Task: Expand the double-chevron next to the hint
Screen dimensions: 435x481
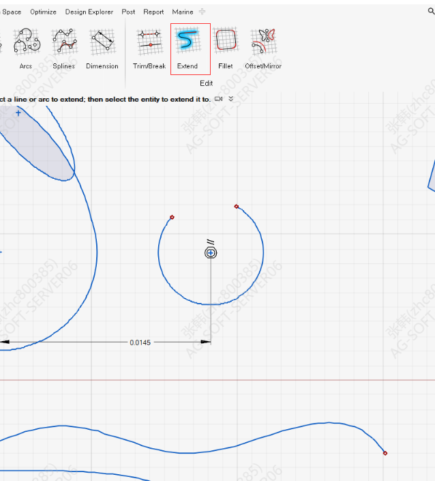Action: (x=231, y=99)
